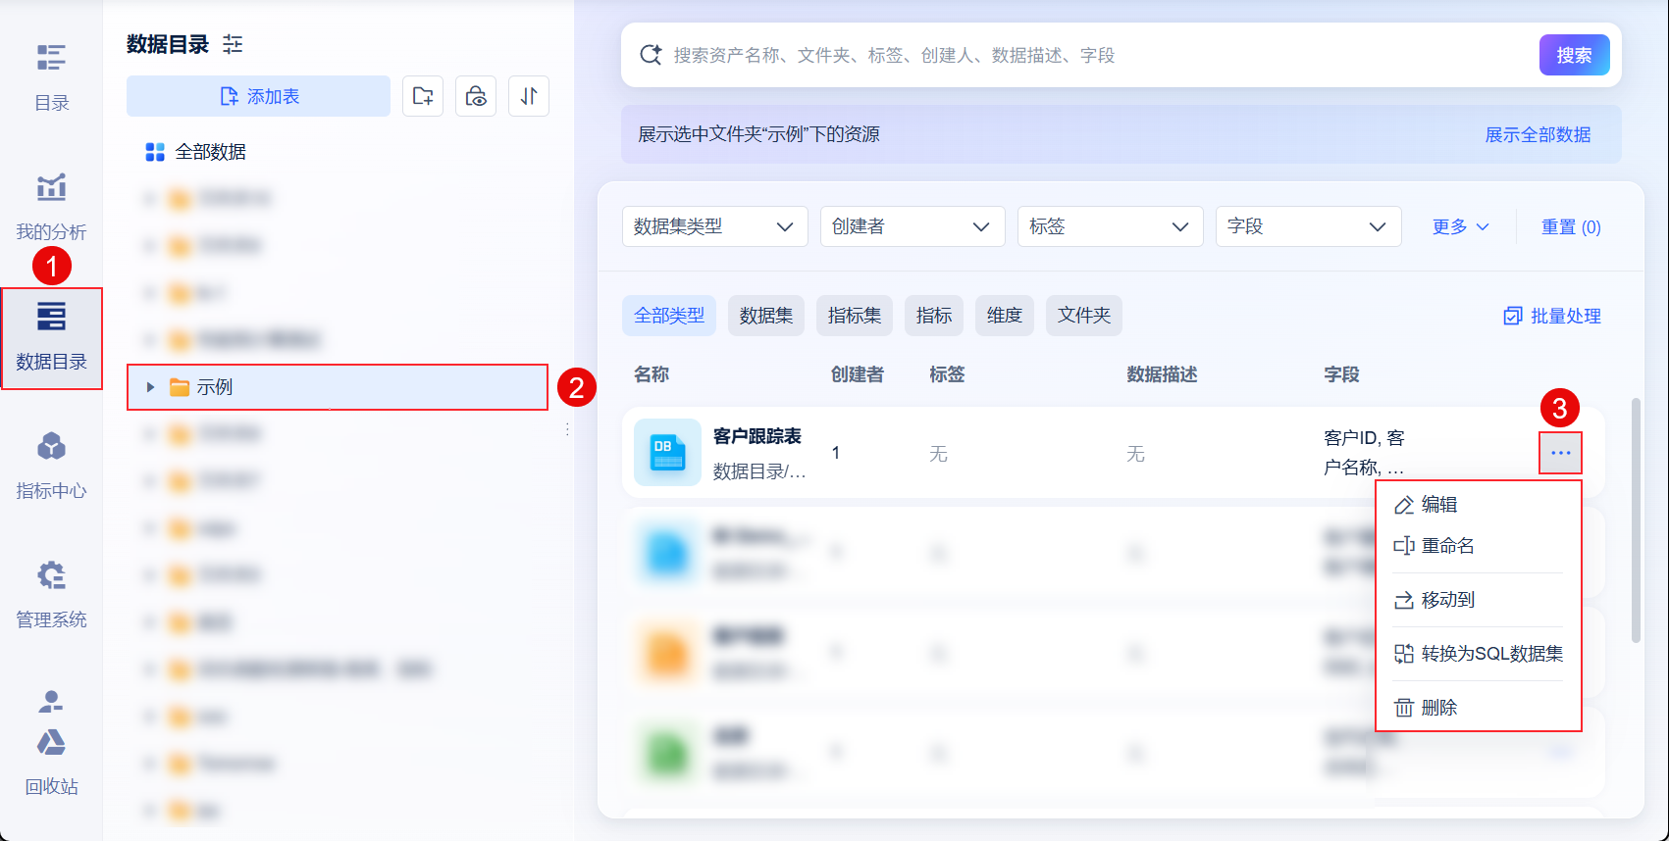Open 我的分析 from the left sidebar
1669x841 pixels.
tap(51, 206)
